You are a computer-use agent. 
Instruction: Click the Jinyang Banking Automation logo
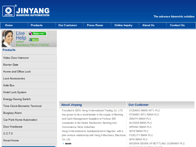(x=26, y=11)
